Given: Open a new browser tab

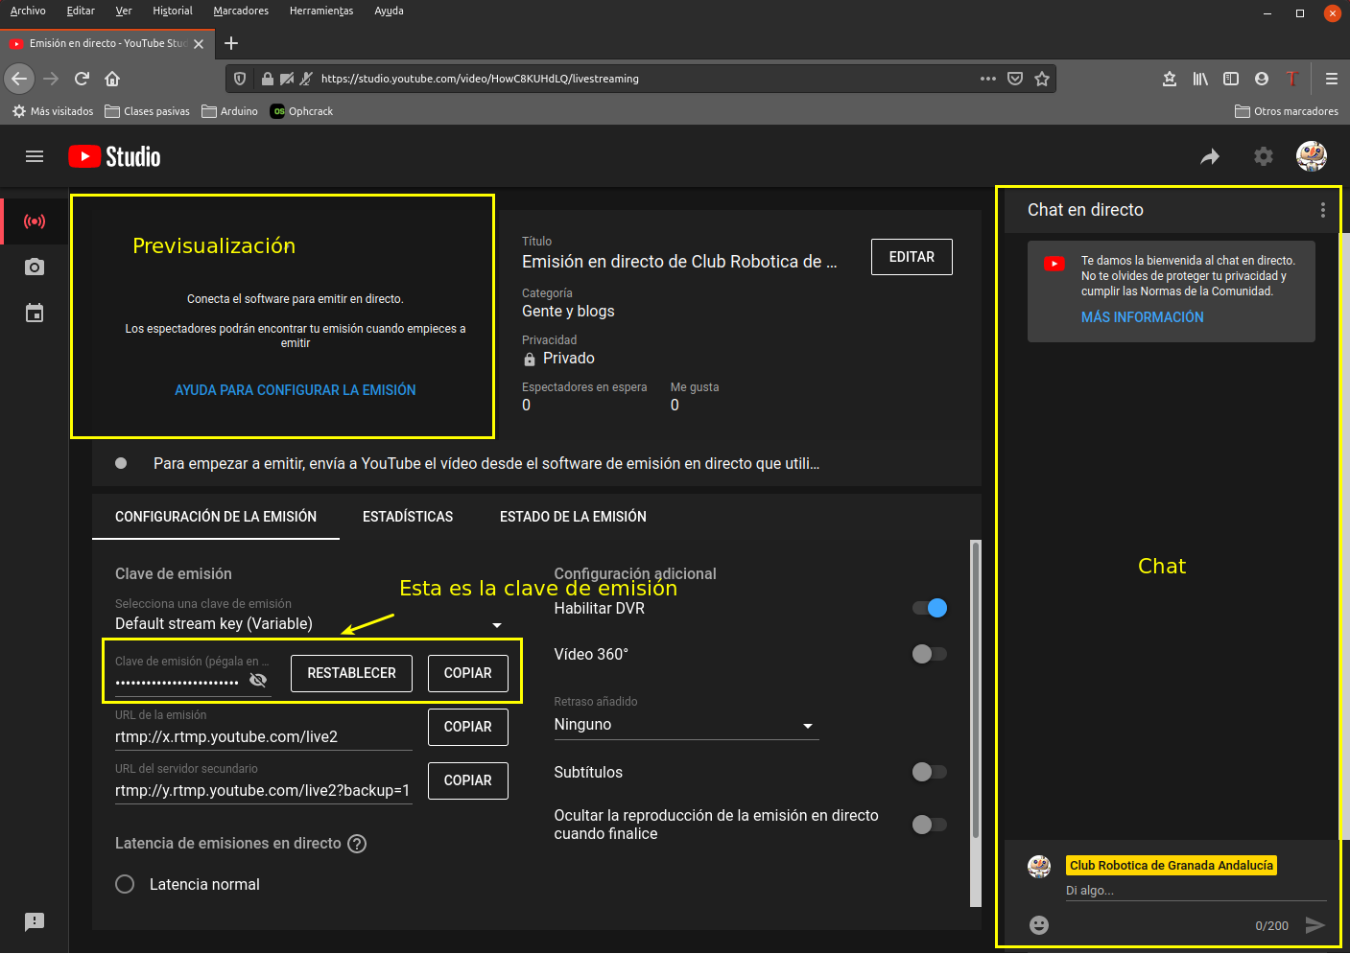Looking at the screenshot, I should [x=231, y=43].
